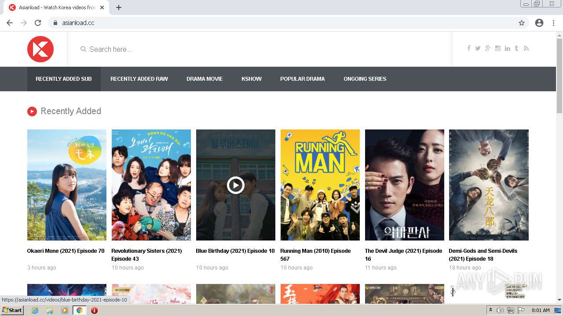Show hidden system tray icons
Image resolution: width=563 pixels, height=316 pixels.
490,310
